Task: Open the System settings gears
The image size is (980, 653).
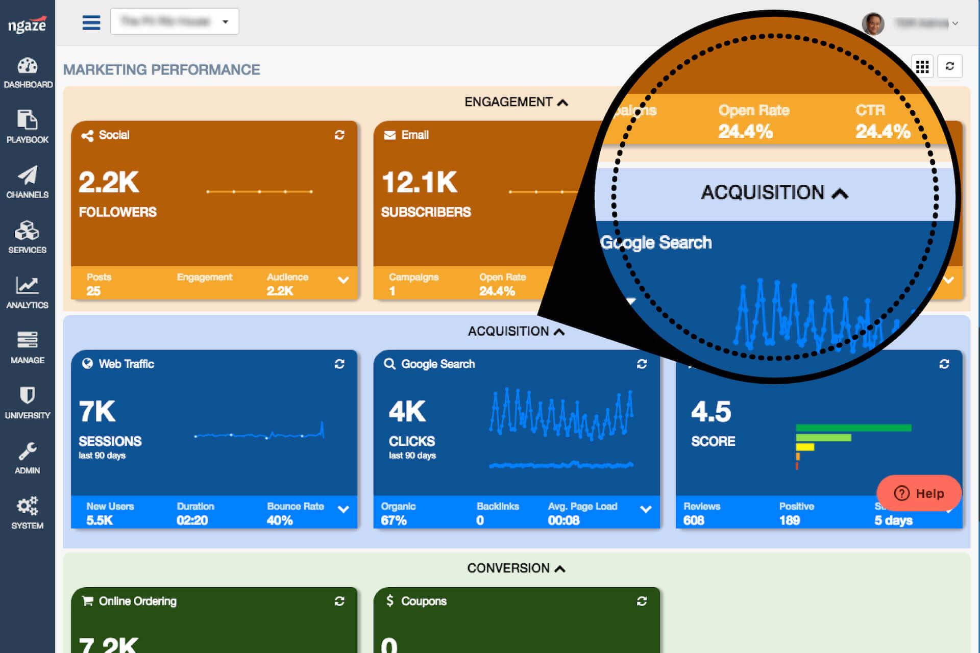Action: coord(28,512)
